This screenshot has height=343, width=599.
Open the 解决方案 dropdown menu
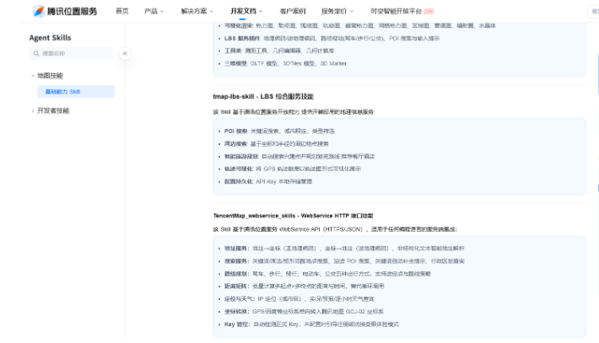[197, 11]
